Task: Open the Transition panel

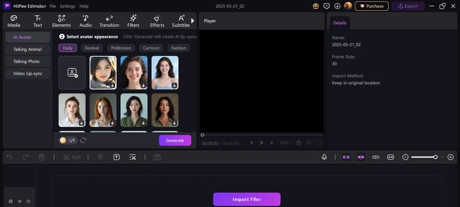Action: coord(109,21)
